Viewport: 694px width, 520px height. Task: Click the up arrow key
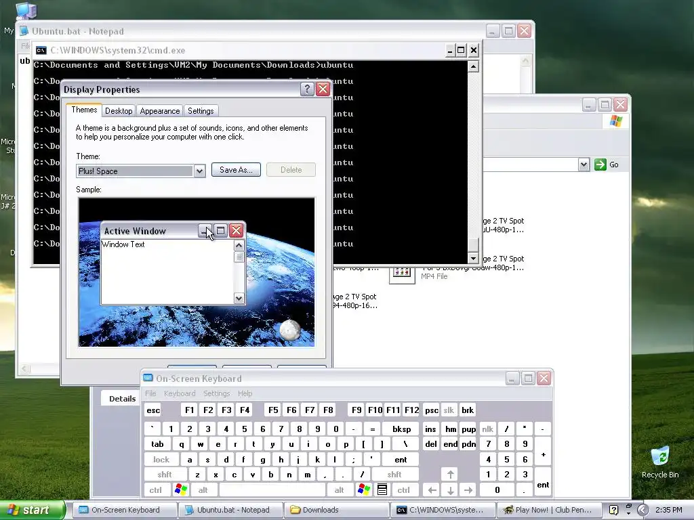point(450,475)
